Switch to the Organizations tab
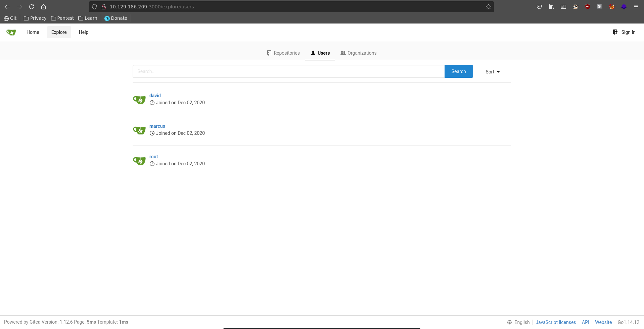This screenshot has height=329, width=644. click(358, 53)
